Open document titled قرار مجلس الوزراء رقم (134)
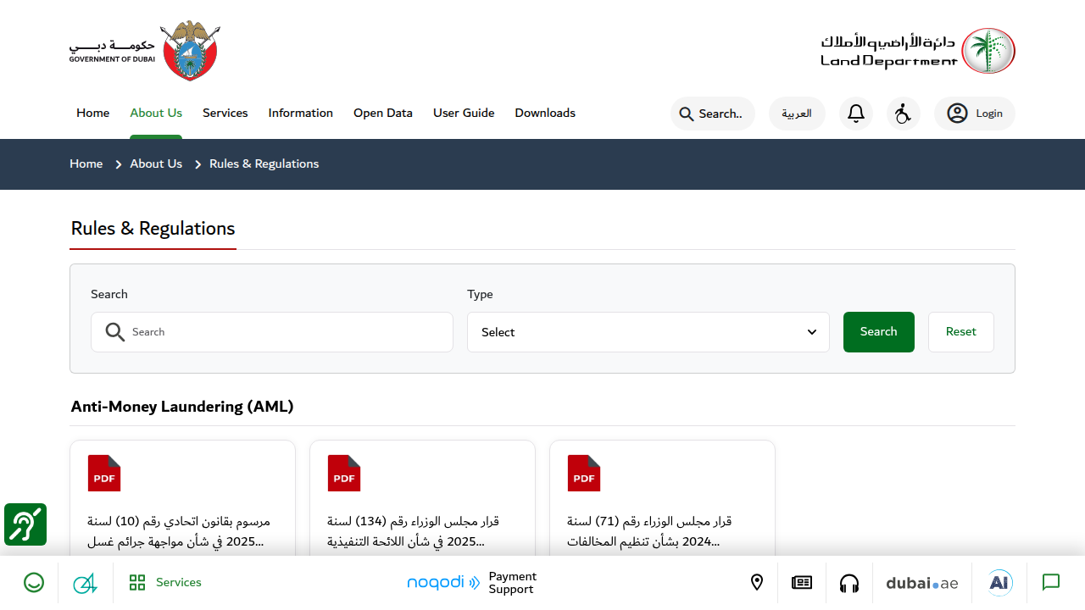The height and width of the screenshot is (610, 1085). (x=414, y=531)
